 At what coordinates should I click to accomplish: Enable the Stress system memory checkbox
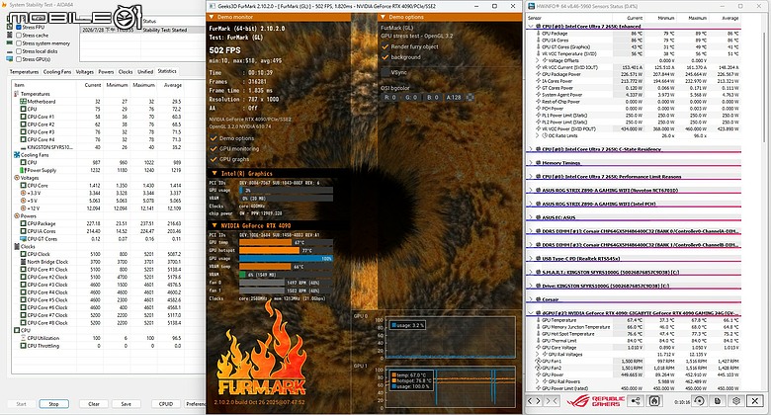19,43
